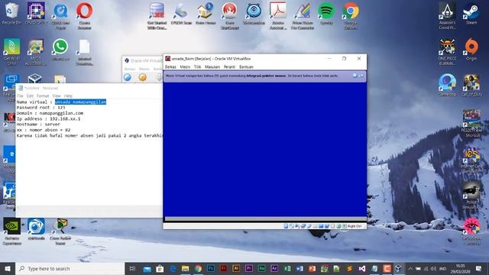This screenshot has width=489, height=275.
Task: Open After Effects from the taskbar
Action: coord(274,268)
